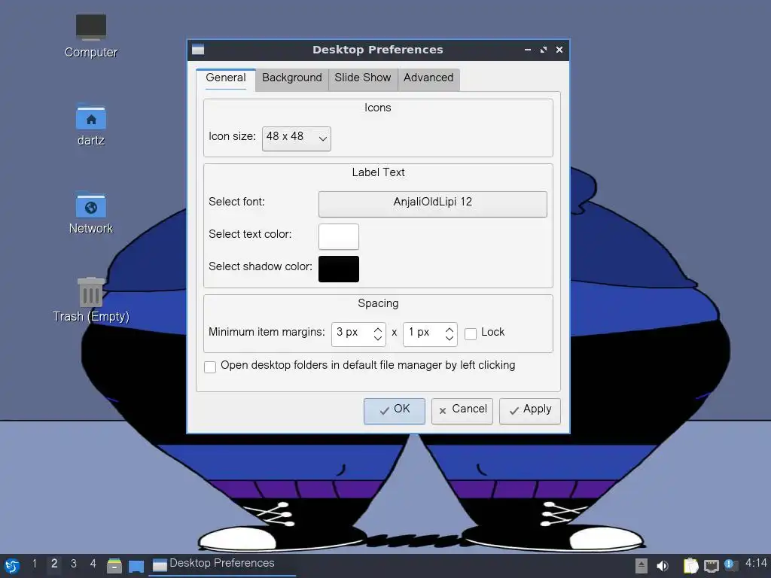Switch to the Background tab

(x=292, y=78)
